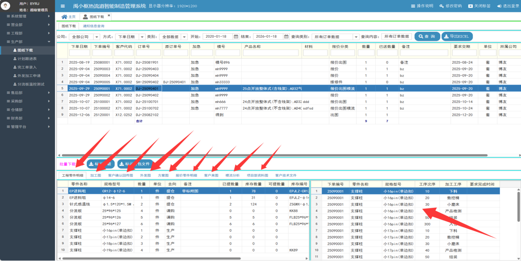
Task: Switch to the 通知信息查询 tab
Action: pyautogui.click(x=93, y=26)
